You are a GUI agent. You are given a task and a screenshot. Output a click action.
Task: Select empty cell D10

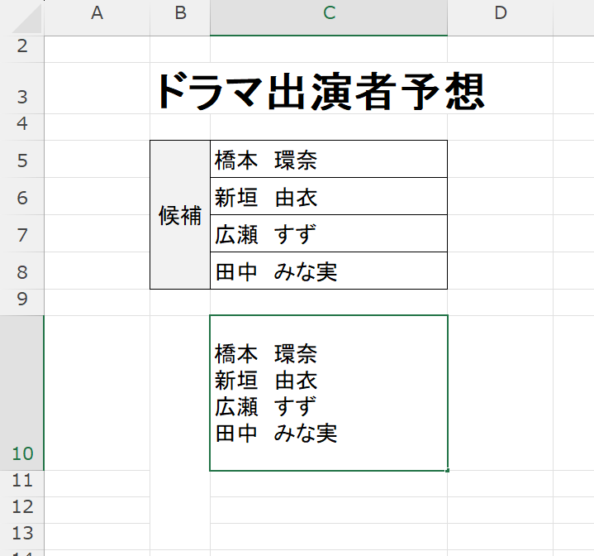[500, 393]
